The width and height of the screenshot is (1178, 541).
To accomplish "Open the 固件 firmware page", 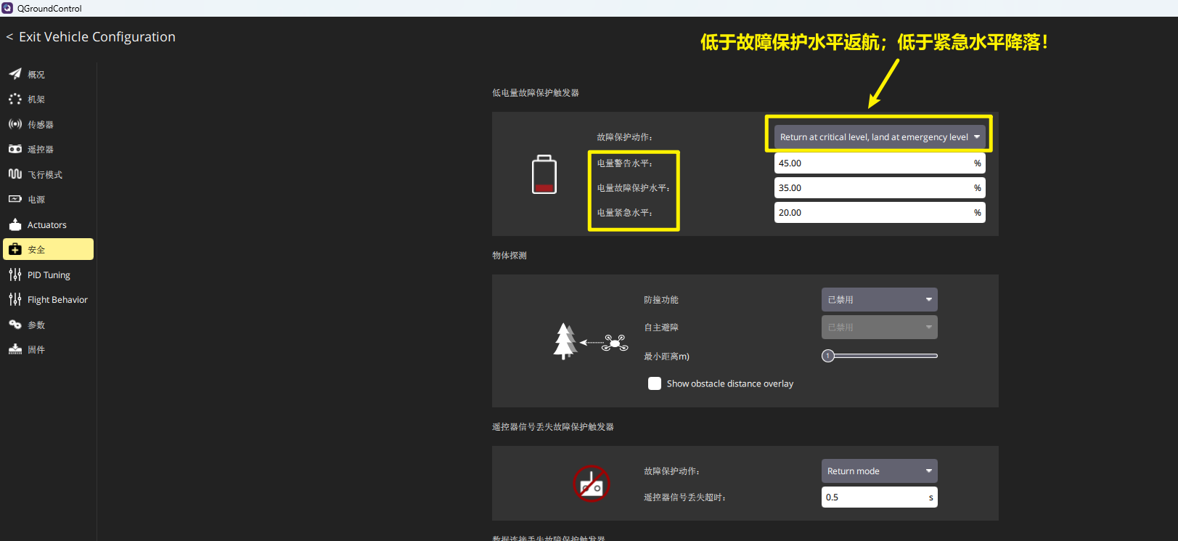I will pos(48,349).
